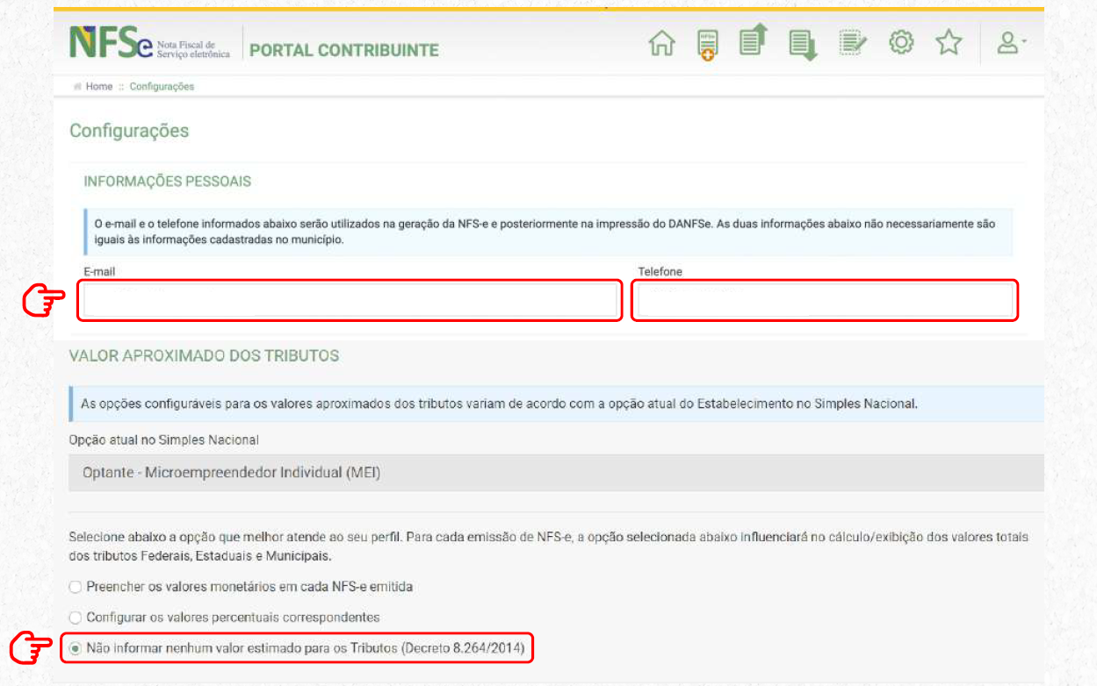
Task: Expand the user profile dropdown
Action: tap(1012, 43)
